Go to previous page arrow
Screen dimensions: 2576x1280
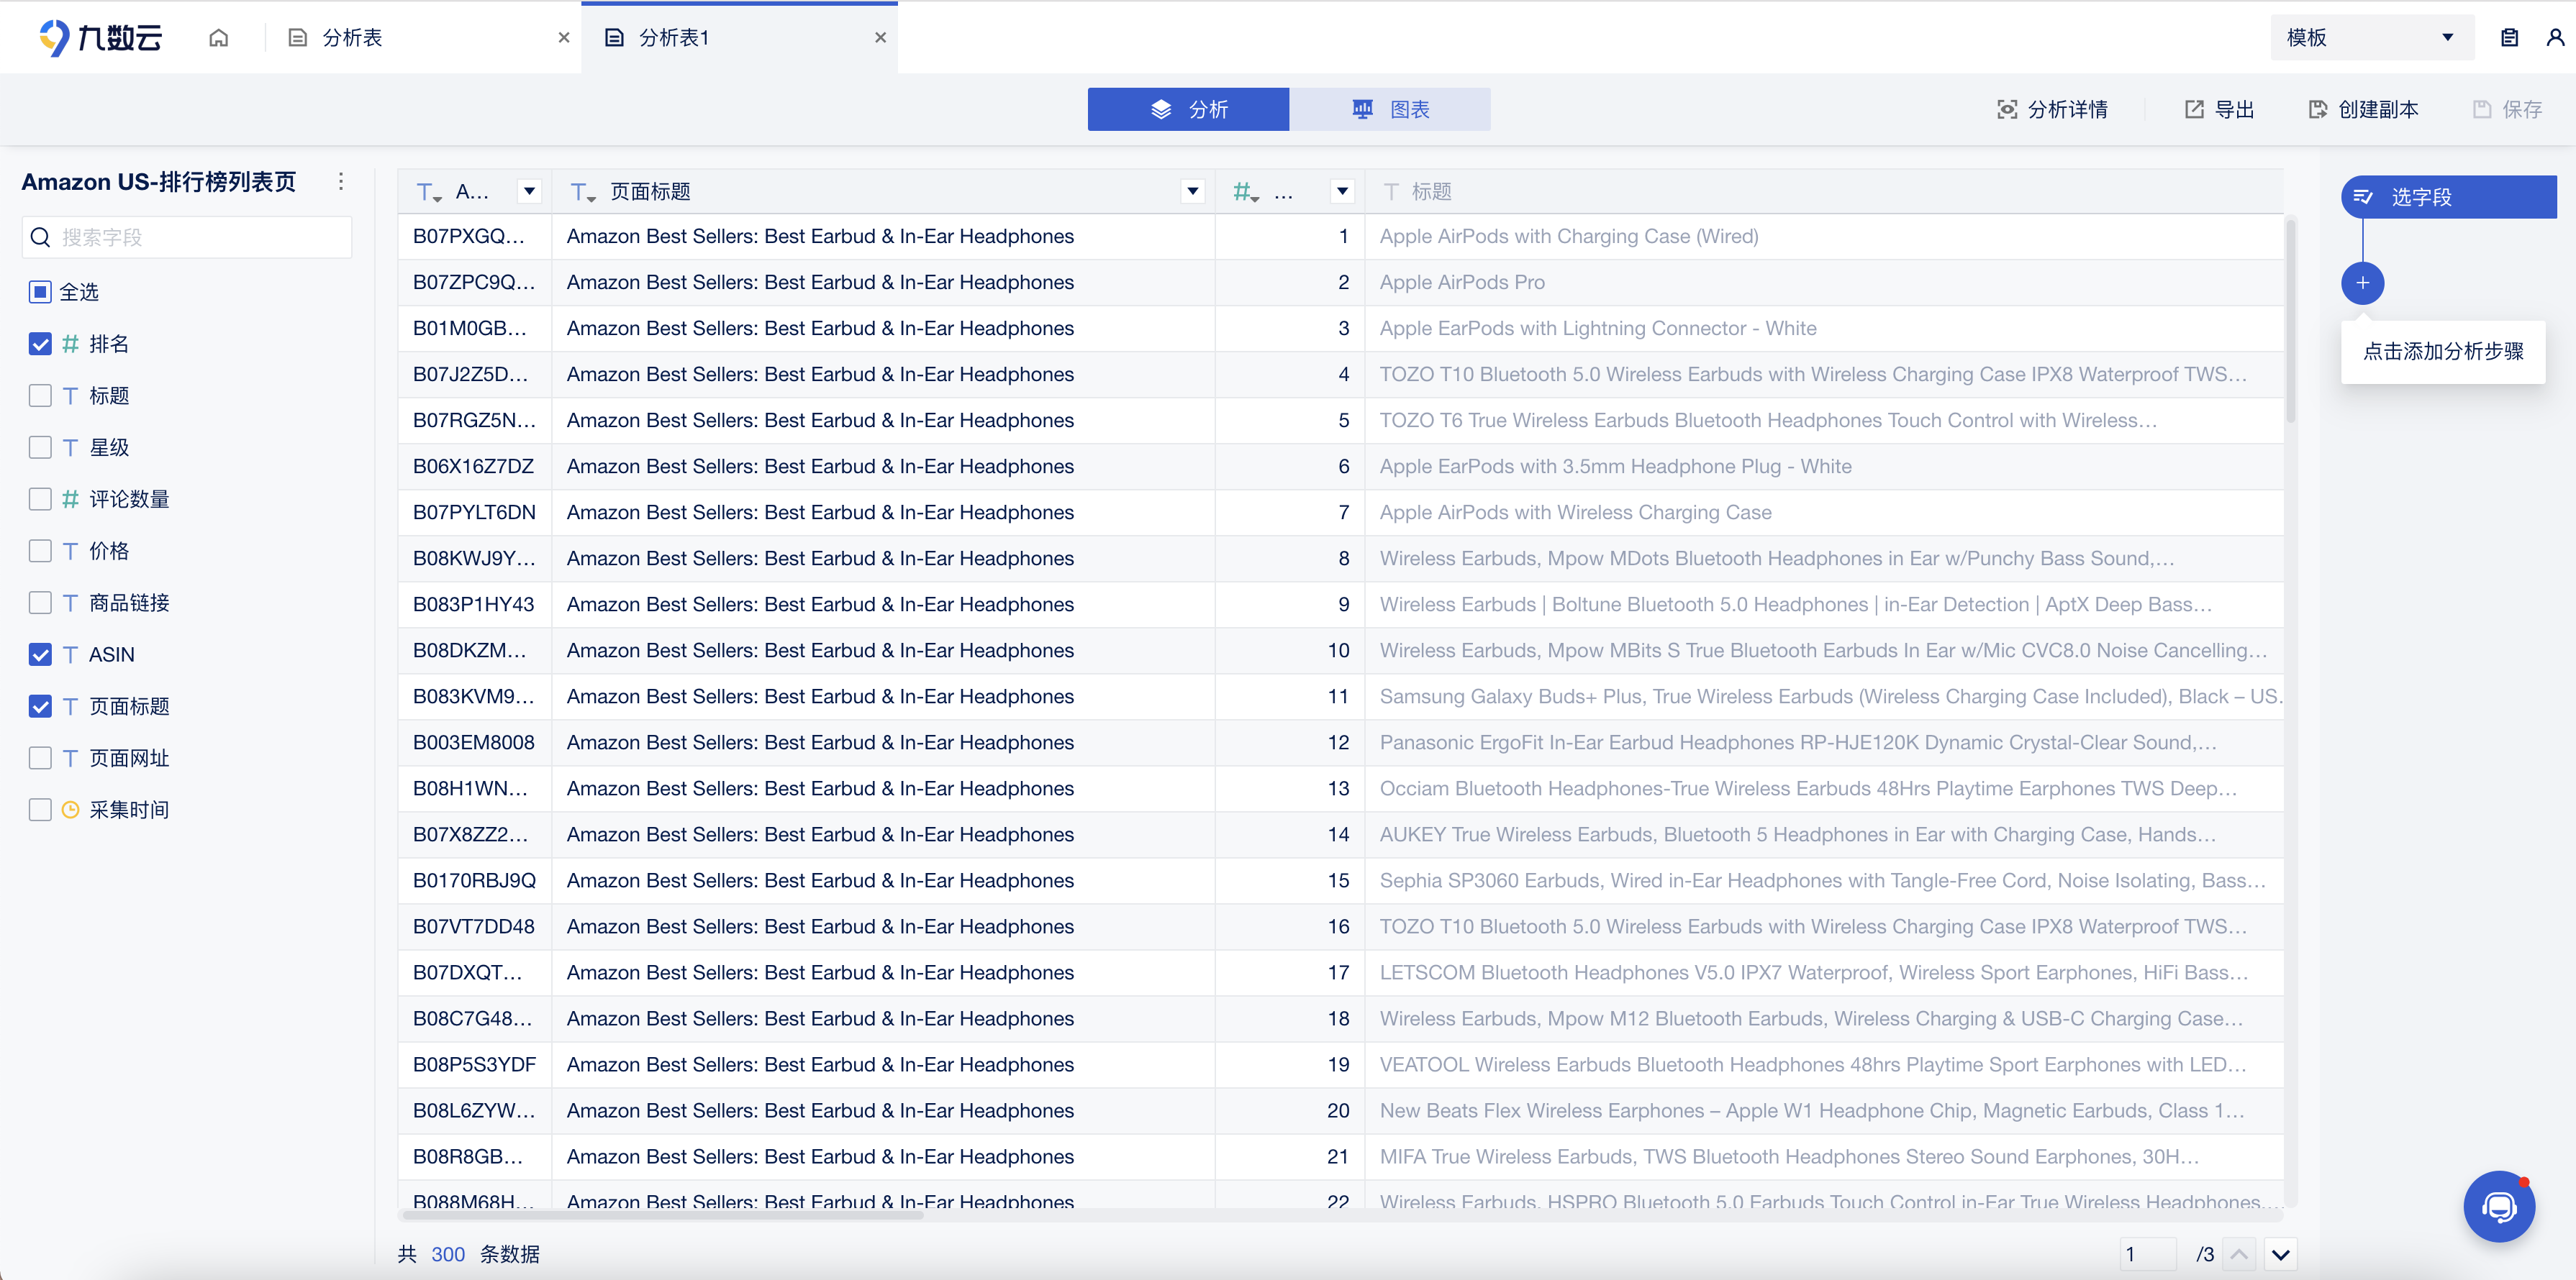point(2239,1254)
